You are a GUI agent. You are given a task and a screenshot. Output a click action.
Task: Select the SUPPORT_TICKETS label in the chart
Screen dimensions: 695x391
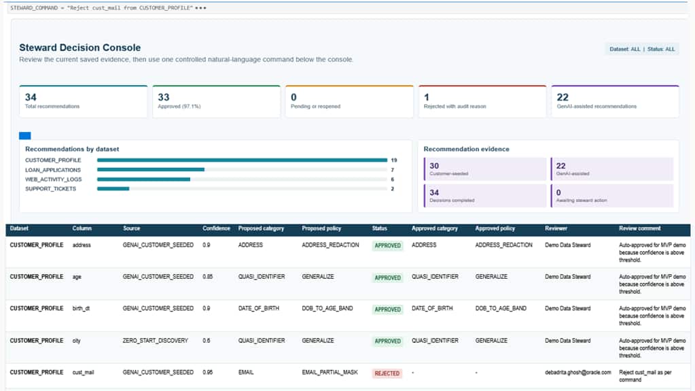coord(50,188)
